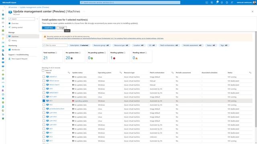Click the Cancel button
This screenshot has width=257, height=144.
click(x=61, y=28)
